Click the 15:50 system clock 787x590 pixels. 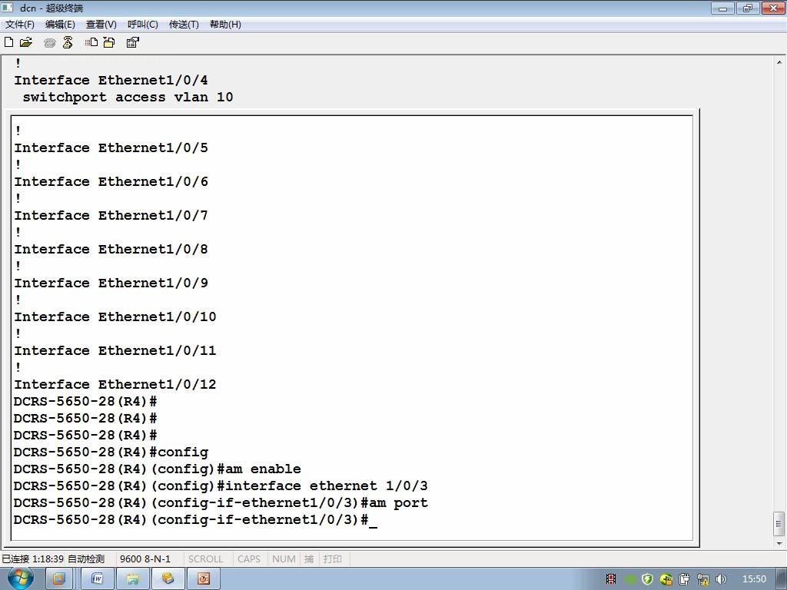(754, 579)
